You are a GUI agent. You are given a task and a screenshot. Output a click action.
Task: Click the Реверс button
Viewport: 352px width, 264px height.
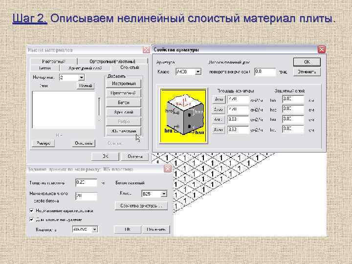point(44,143)
